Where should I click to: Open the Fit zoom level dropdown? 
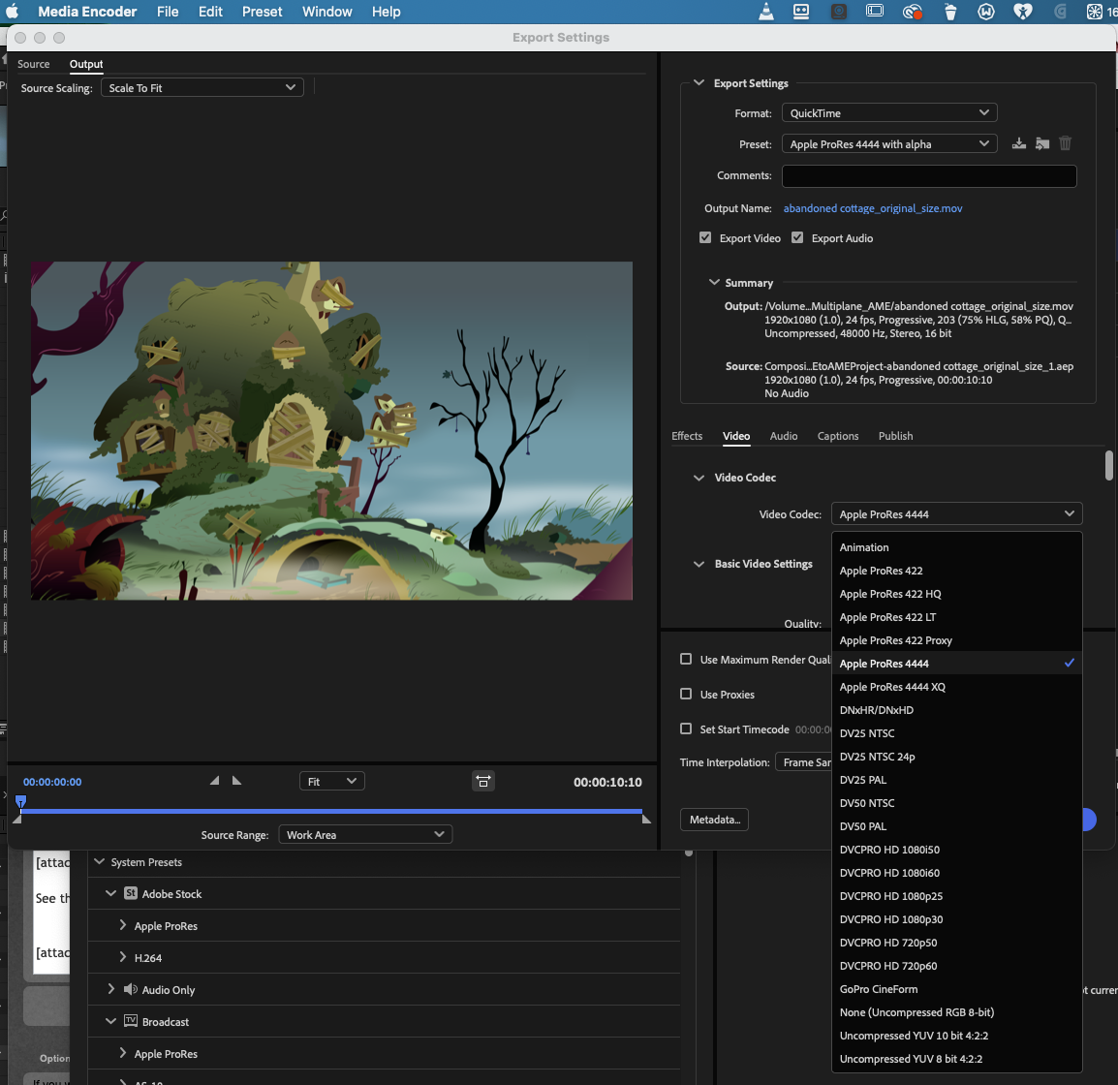pyautogui.click(x=331, y=782)
